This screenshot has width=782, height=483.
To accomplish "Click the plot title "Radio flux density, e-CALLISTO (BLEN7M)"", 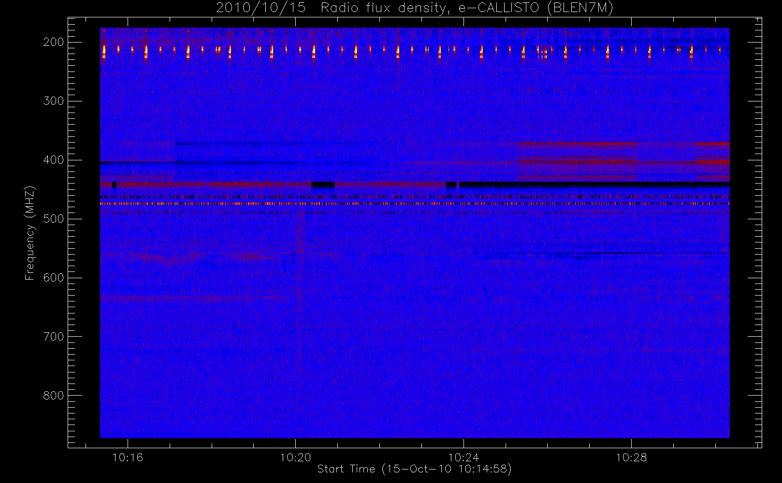I will (x=467, y=8).
